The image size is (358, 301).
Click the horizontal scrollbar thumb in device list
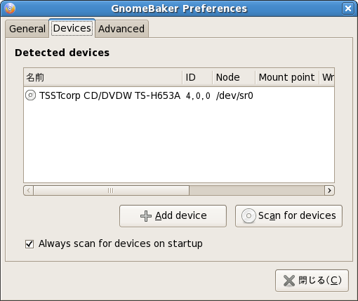click(111, 190)
